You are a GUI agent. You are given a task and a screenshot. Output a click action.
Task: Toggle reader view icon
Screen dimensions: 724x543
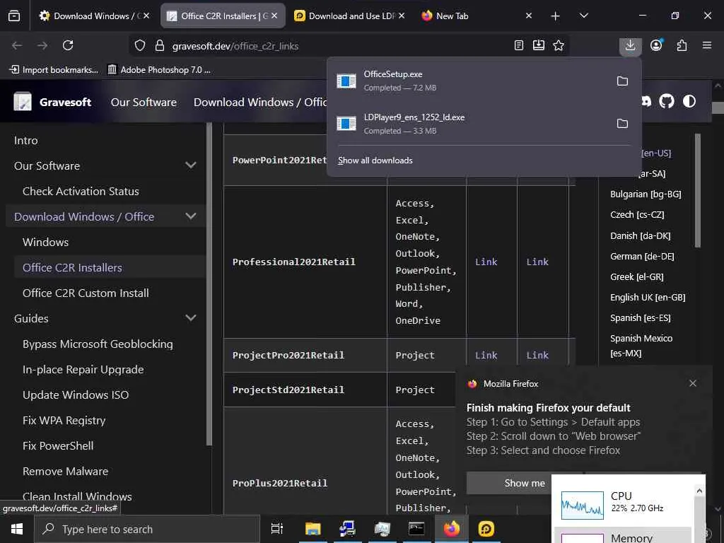[518, 45]
